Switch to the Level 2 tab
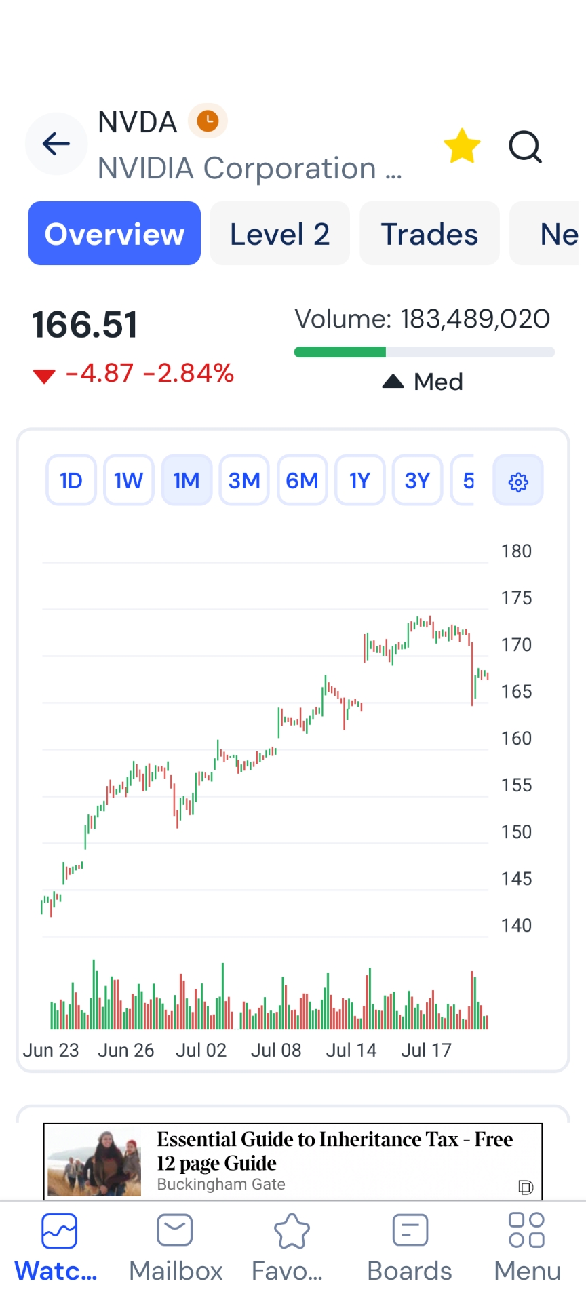The width and height of the screenshot is (586, 1315). (279, 234)
